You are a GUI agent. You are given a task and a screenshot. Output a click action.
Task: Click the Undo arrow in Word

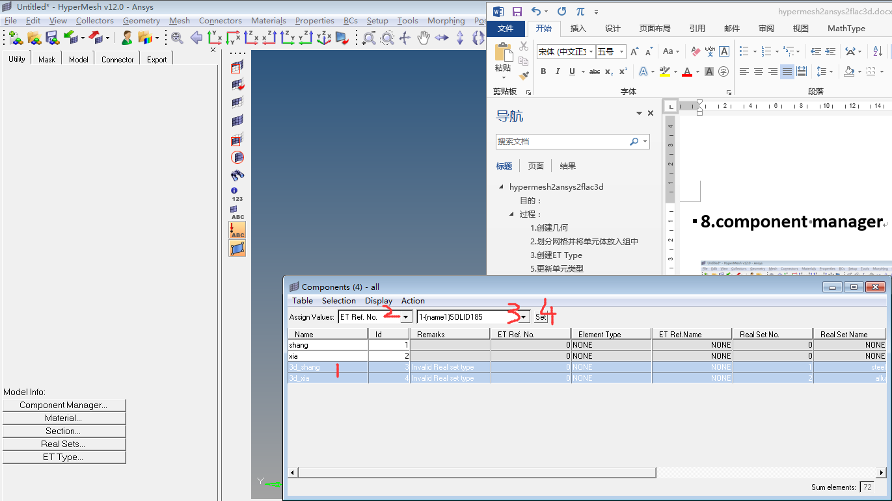pyautogui.click(x=535, y=12)
